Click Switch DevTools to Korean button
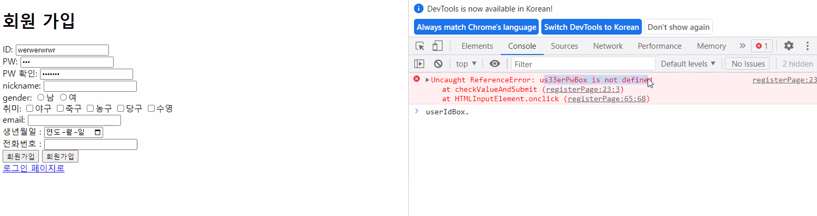Image resolution: width=817 pixels, height=216 pixels. pos(591,27)
